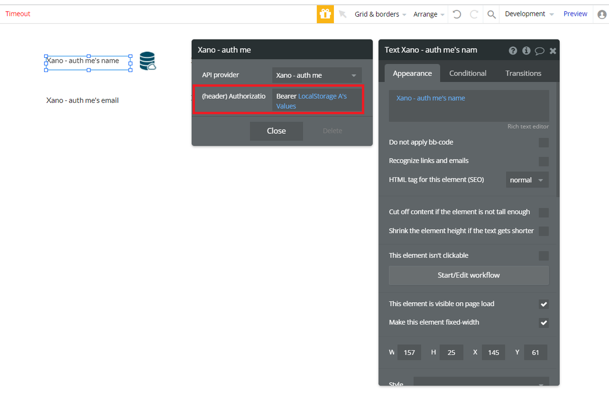Click the W width field showing 157
The height and width of the screenshot is (399, 609).
pos(409,352)
